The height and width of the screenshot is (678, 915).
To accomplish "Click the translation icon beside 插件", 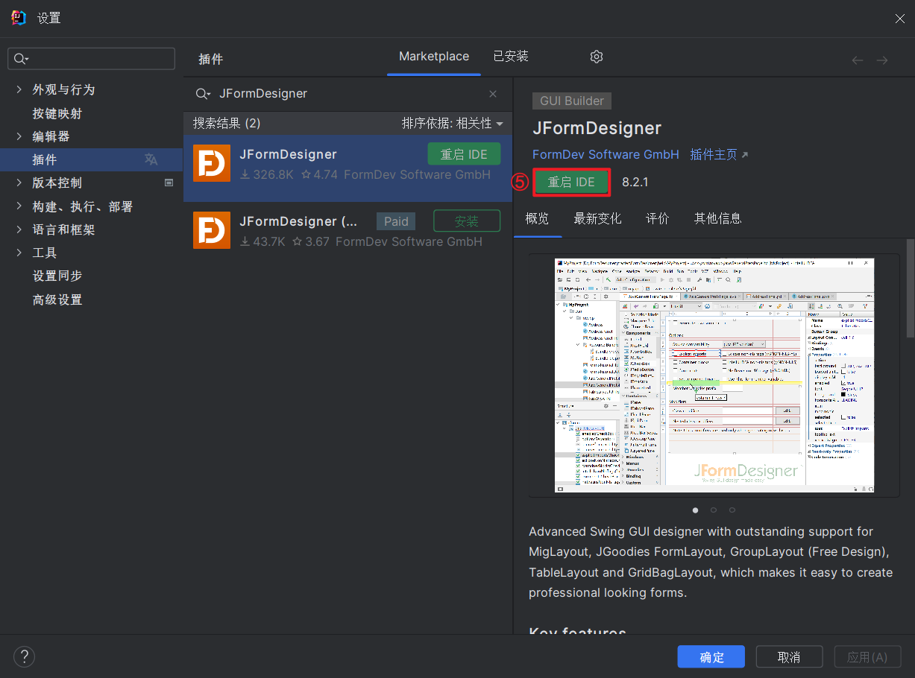I will pyautogui.click(x=151, y=159).
